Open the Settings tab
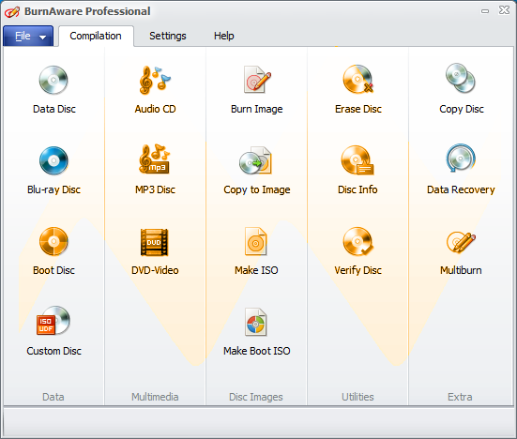This screenshot has width=517, height=439. coord(168,36)
